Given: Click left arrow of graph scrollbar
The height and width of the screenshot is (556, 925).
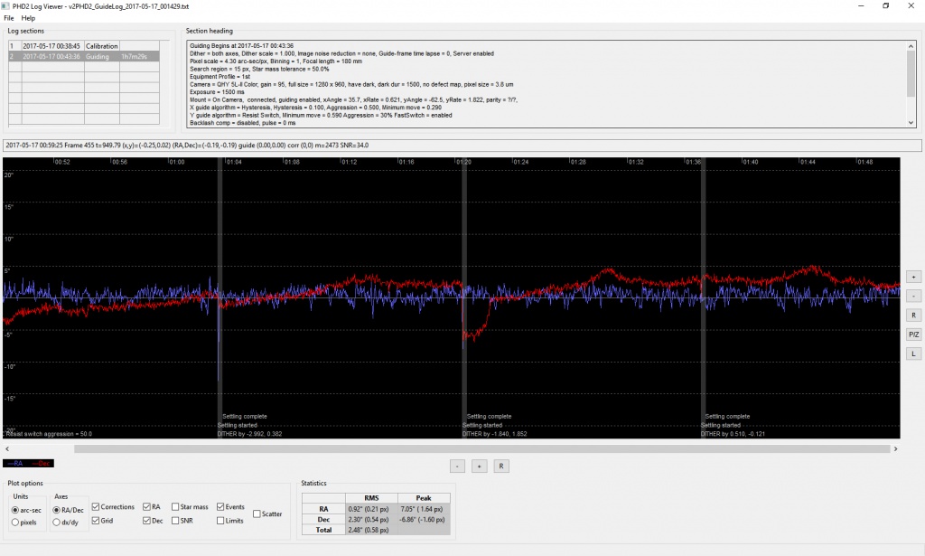Looking at the screenshot, I should (x=7, y=449).
